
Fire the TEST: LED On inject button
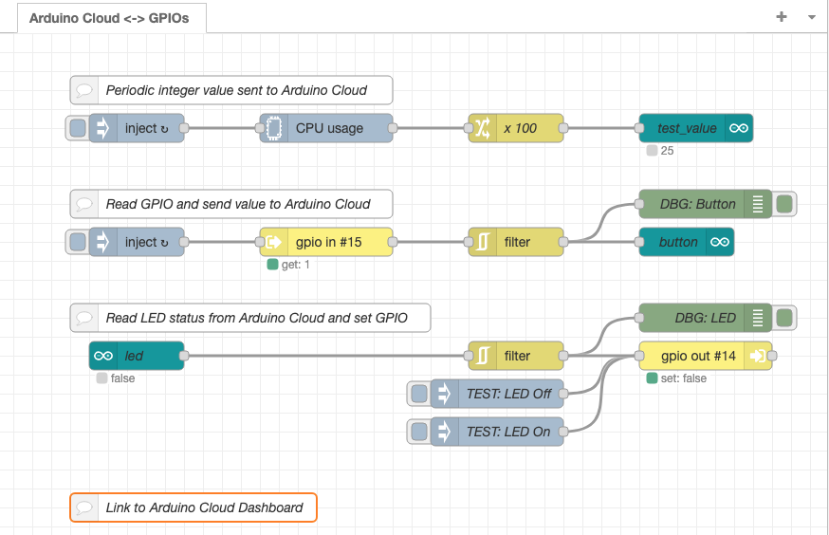click(x=419, y=432)
